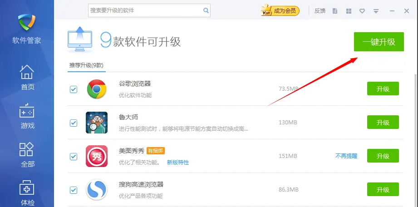Image resolution: width=418 pixels, height=207 pixels.
Task: Click the 优化软件功能 description text
Action: point(135,95)
